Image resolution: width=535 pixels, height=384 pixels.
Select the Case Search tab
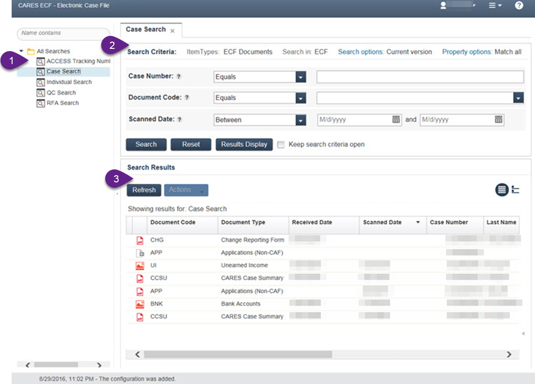pyautogui.click(x=146, y=30)
